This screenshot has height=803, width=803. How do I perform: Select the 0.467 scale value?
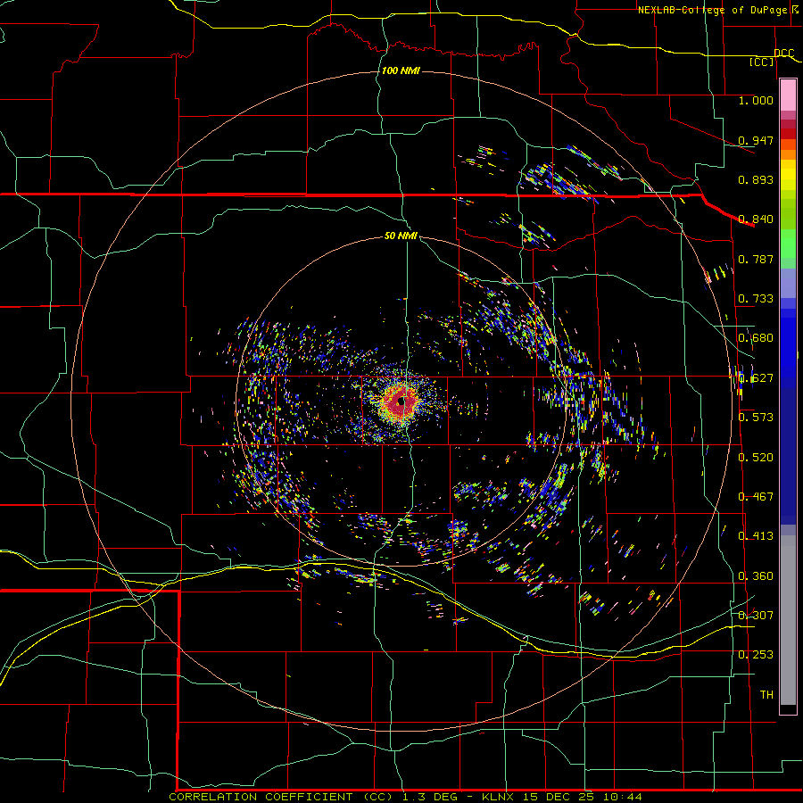tap(756, 497)
